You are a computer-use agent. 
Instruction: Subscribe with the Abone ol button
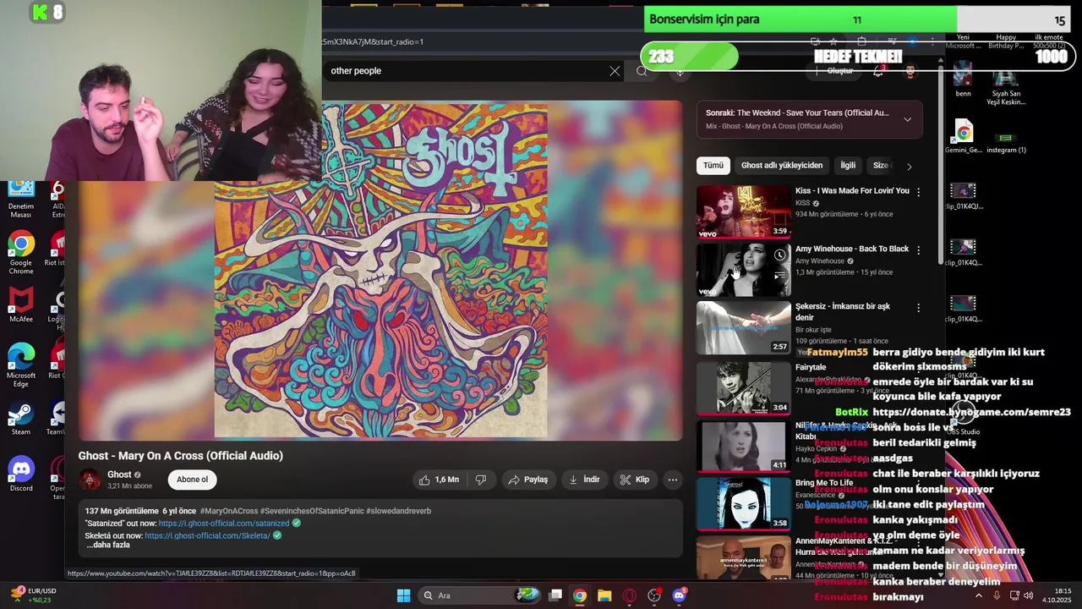click(192, 480)
